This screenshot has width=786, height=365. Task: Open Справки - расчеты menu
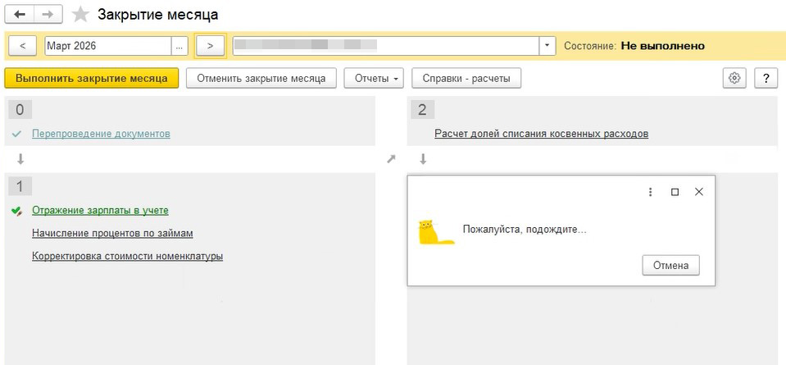[x=466, y=78]
